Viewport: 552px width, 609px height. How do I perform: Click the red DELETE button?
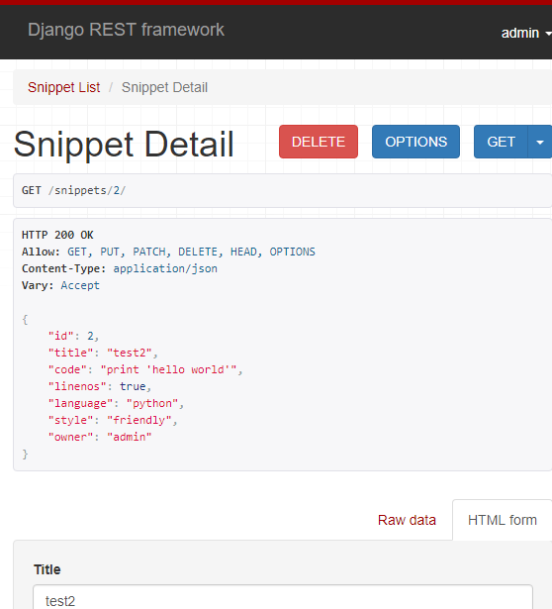click(319, 142)
